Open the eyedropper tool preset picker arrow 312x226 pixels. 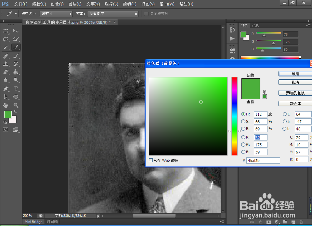(16, 14)
